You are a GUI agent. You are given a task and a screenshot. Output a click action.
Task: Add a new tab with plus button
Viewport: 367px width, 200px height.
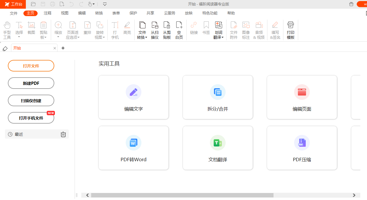(63, 48)
